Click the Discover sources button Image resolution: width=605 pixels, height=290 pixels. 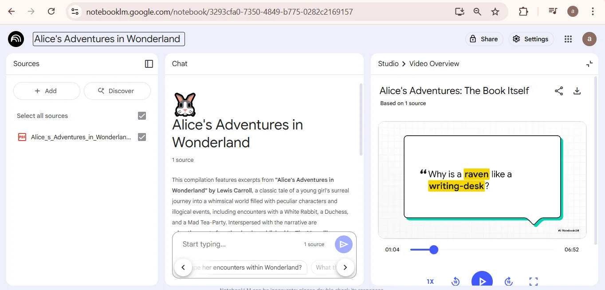tap(117, 91)
